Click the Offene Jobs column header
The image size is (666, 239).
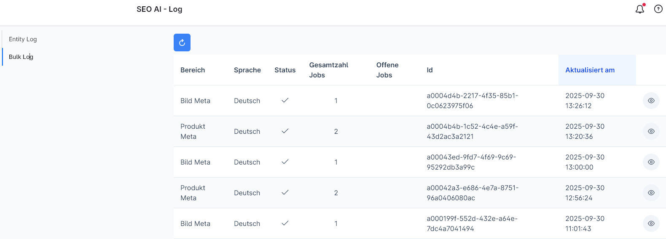point(387,70)
